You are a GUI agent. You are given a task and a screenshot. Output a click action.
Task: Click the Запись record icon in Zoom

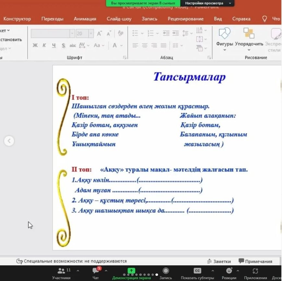pos(166,271)
